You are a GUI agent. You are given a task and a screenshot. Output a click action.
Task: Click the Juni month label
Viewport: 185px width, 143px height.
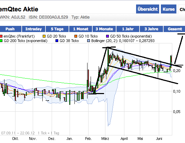coord(159,139)
